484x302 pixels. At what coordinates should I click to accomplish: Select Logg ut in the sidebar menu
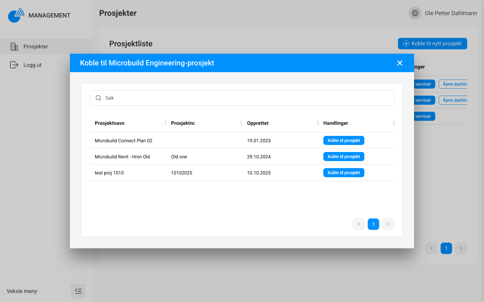(46, 65)
